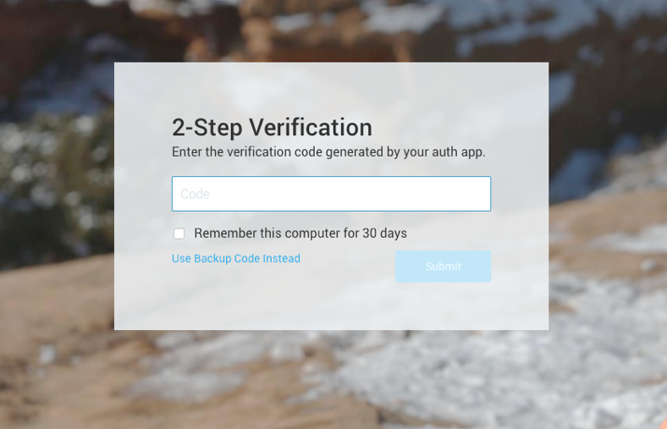
Task: Submit the verification code
Action: pos(444,267)
